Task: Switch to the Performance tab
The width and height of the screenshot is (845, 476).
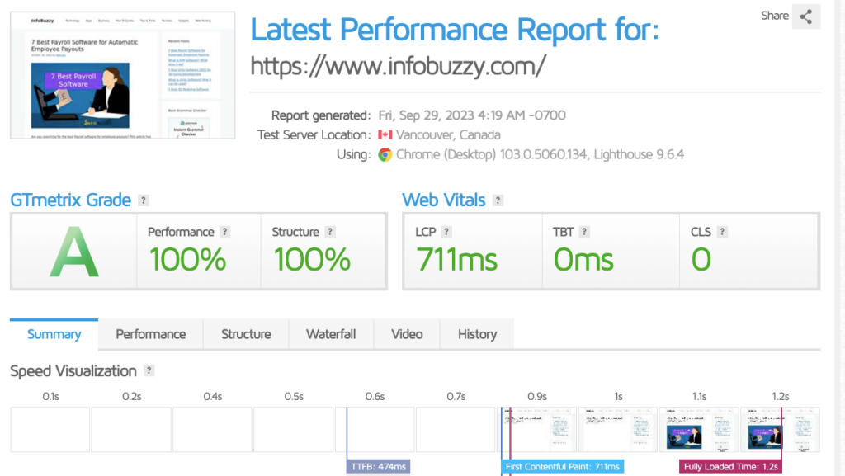Action: (x=150, y=334)
